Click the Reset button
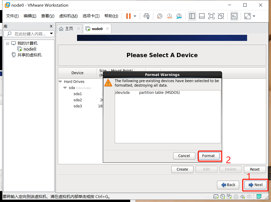This screenshot has height=202, width=271. [255, 169]
